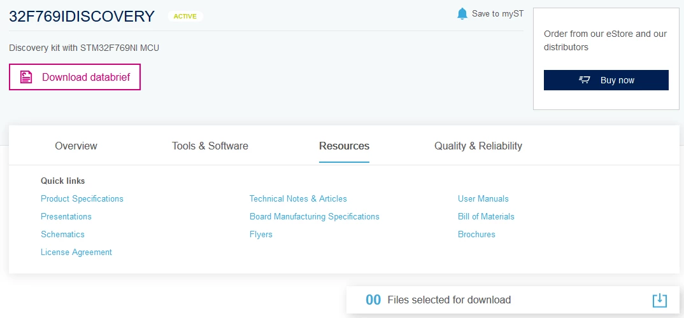Viewport: 684px width, 318px height.
Task: Open the Product Specifications quick link
Action: (x=82, y=198)
